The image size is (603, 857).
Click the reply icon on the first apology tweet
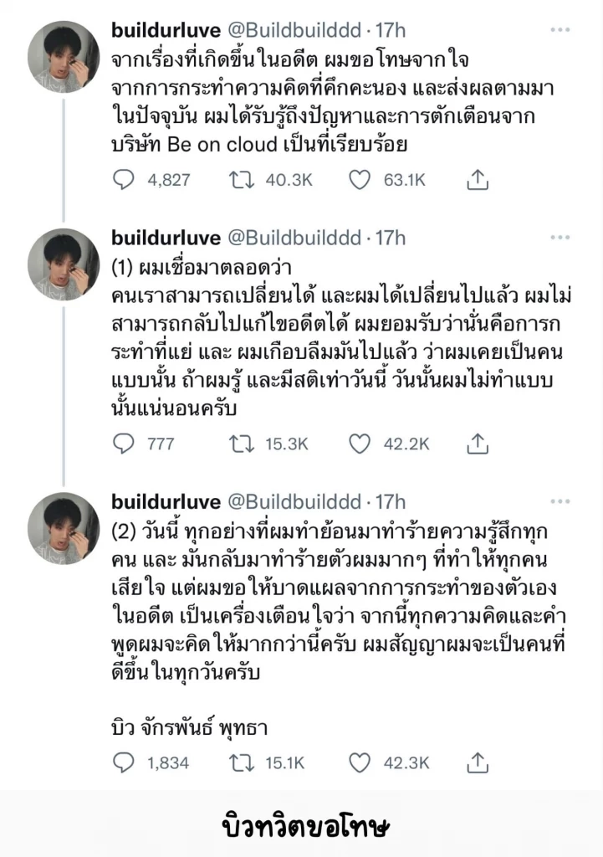[x=125, y=179]
